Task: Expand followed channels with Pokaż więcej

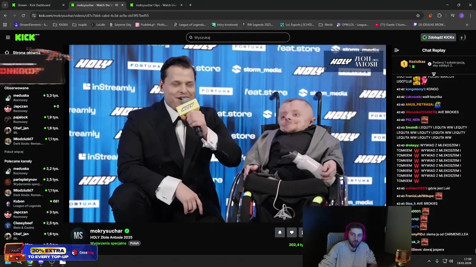Action: 14,152
